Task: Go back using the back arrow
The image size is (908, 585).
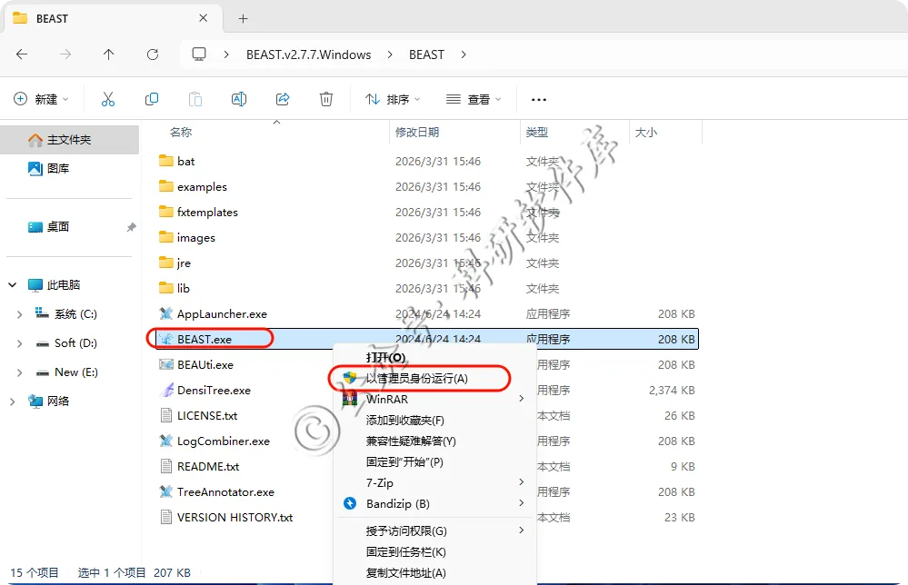Action: tap(22, 55)
